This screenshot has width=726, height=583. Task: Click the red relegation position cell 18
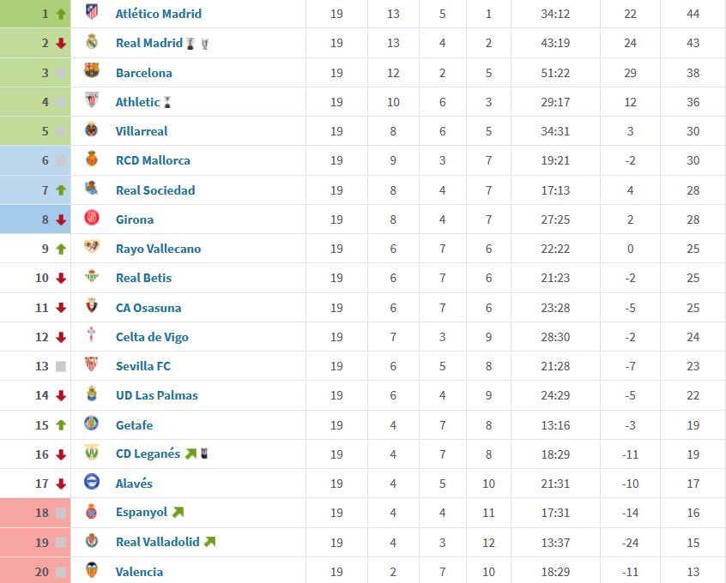pos(35,513)
